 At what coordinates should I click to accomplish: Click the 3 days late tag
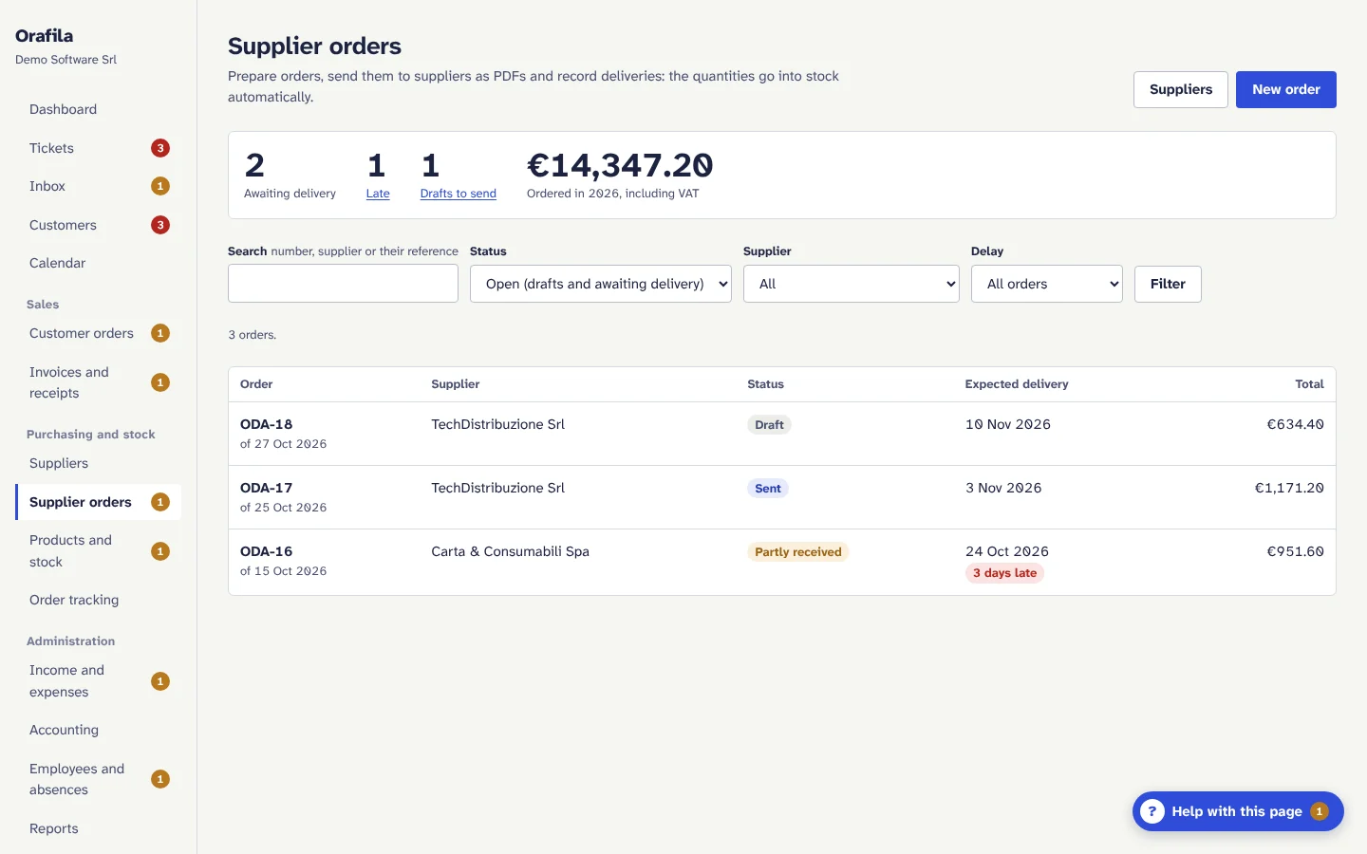click(1004, 573)
